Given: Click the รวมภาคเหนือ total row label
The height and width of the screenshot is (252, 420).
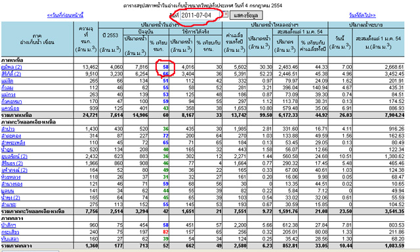Looking at the screenshot, I should coord(16,115).
